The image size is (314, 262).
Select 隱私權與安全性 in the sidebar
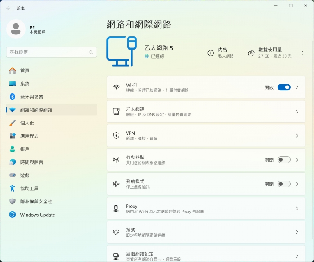click(52, 201)
